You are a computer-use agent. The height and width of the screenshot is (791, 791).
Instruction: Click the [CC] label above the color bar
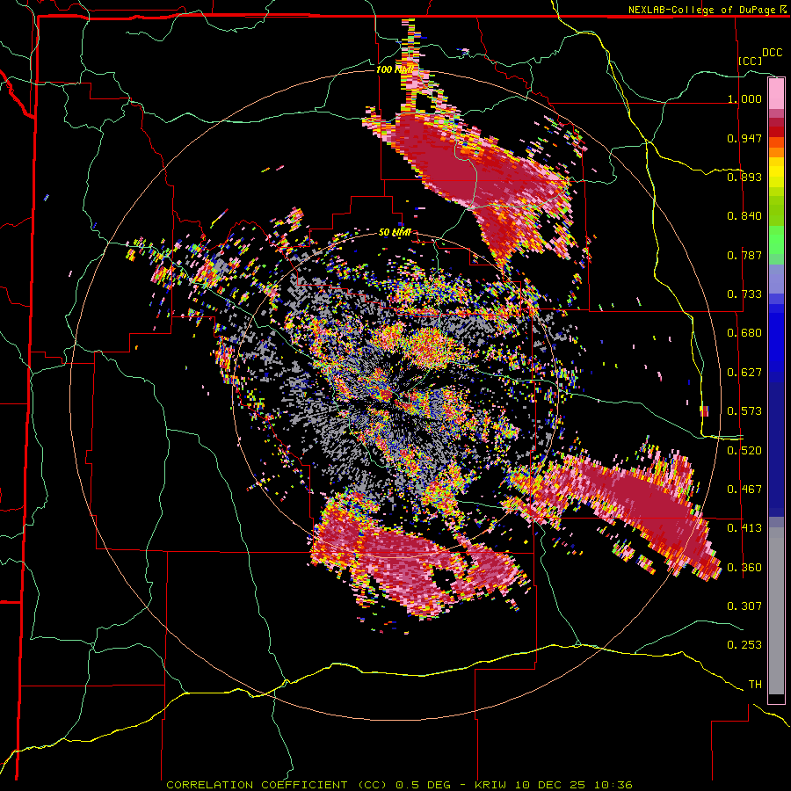[751, 61]
